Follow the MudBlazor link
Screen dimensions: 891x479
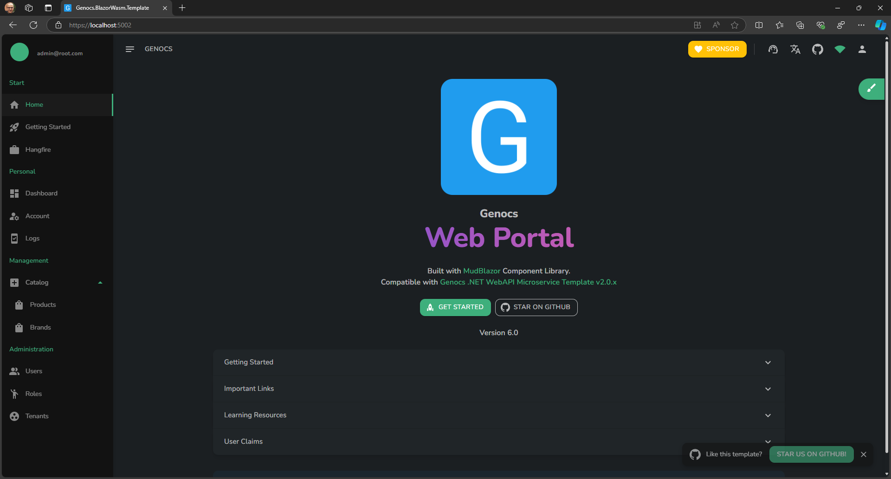click(482, 271)
